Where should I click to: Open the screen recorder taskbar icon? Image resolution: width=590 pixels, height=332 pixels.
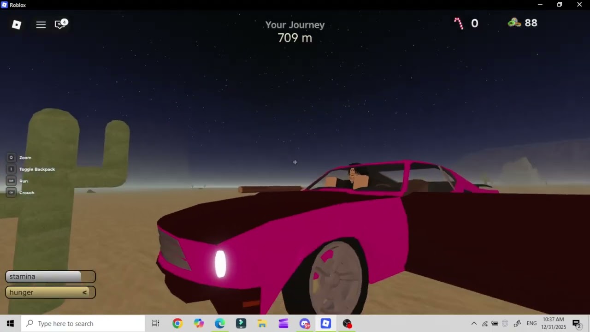pos(347,324)
